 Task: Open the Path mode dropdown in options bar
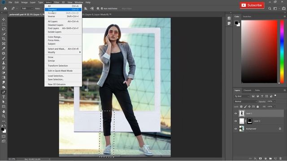(x=27, y=8)
